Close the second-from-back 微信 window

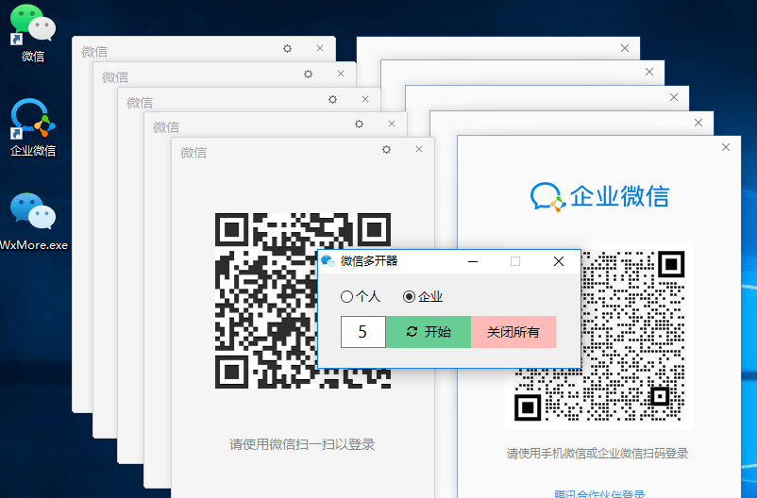[x=341, y=74]
